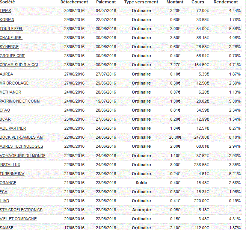Open the AUREA link
The width and height of the screenshot is (249, 230).
(6, 74)
